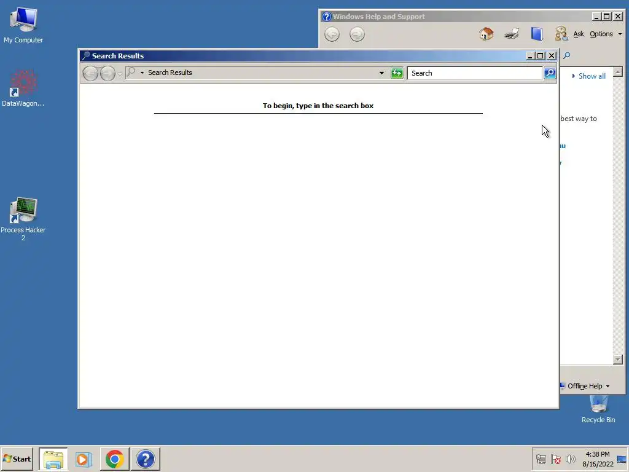Screen dimensions: 629x472
Task: Open the address bar history dropdown
Action: (x=381, y=73)
